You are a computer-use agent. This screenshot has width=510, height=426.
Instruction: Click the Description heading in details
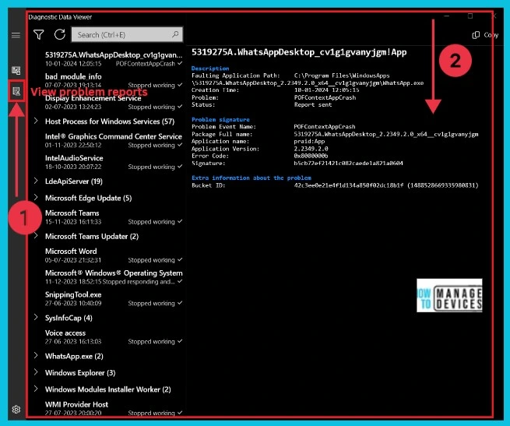(x=210, y=69)
